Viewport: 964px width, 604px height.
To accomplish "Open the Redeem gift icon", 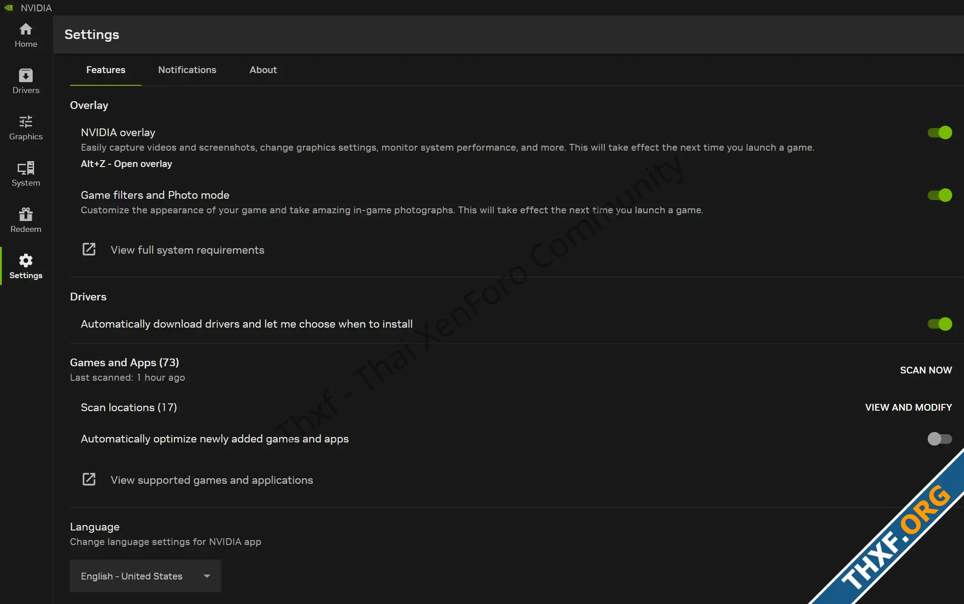I will pos(26,214).
